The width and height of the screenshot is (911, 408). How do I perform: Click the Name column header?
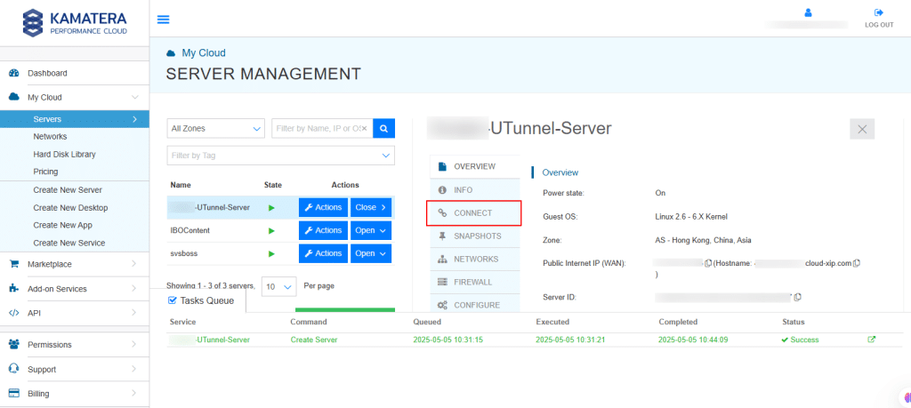180,185
